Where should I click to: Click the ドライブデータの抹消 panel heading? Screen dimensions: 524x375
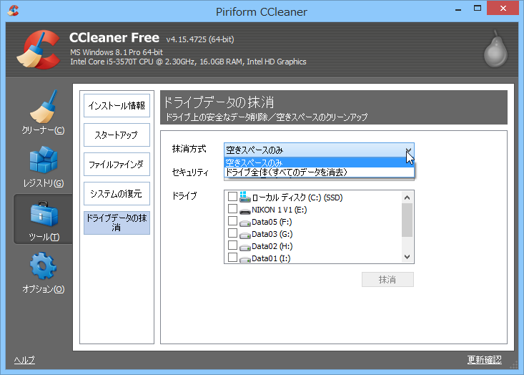219,102
